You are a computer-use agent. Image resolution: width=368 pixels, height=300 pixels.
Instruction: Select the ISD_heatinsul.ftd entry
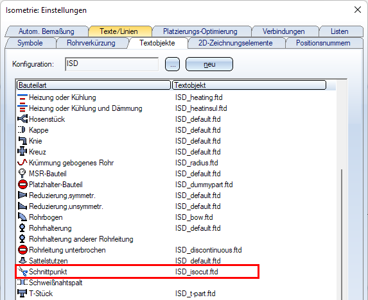(201, 108)
